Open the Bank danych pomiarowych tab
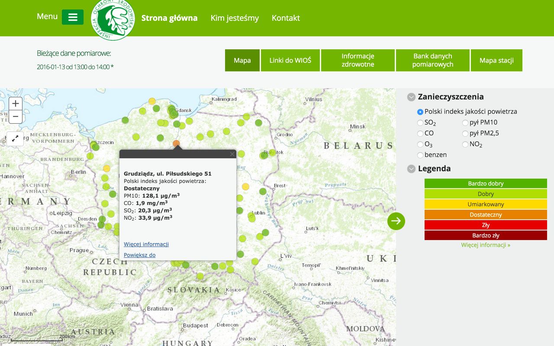554x346 pixels. pos(432,60)
